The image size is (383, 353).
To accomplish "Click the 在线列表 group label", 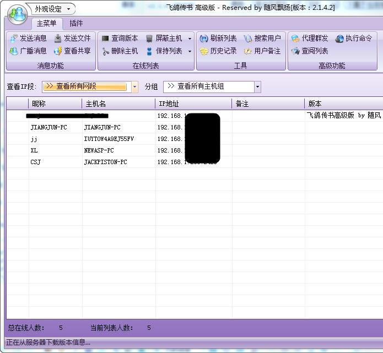I will (x=146, y=66).
